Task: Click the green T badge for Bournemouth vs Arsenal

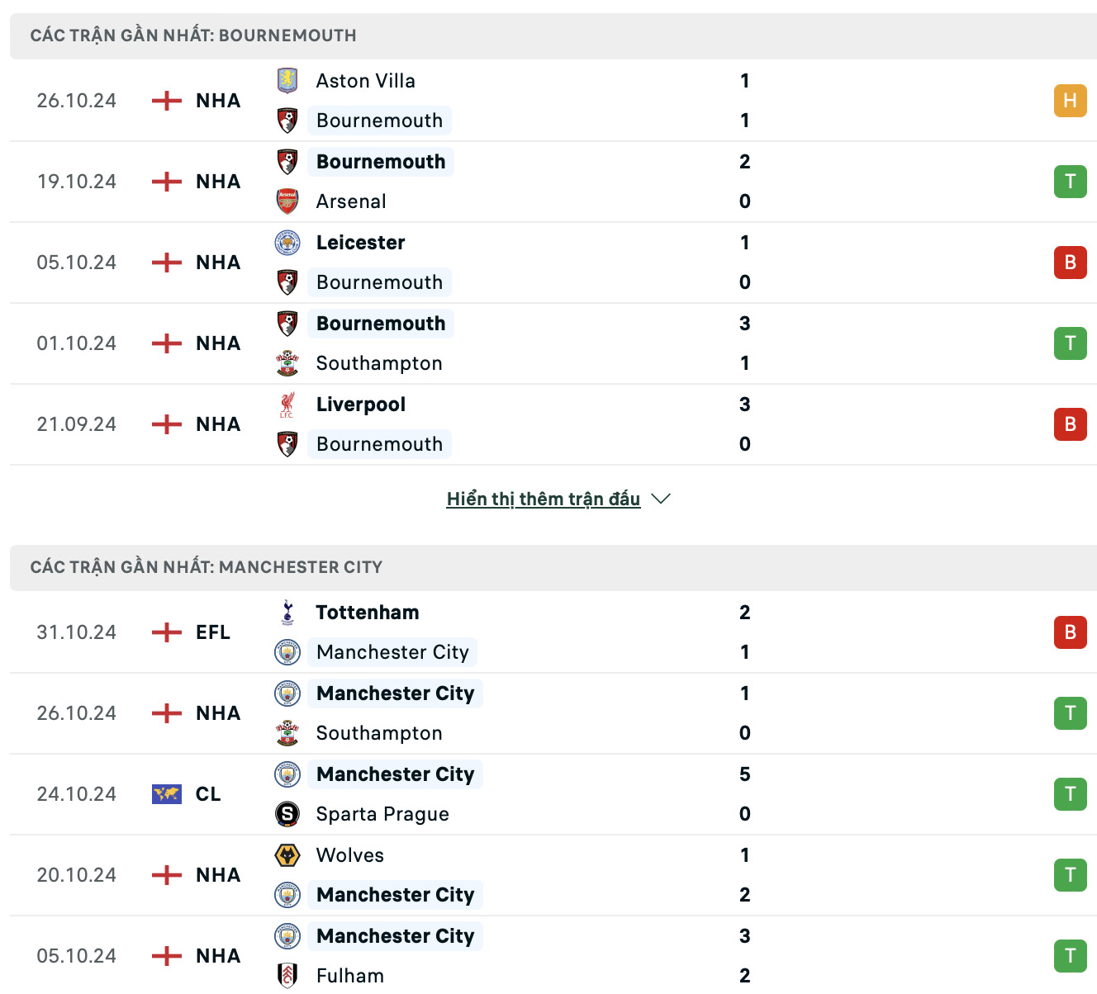Action: click(1070, 182)
